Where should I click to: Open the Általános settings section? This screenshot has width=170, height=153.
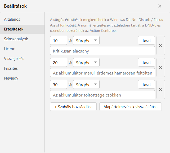click(22, 19)
